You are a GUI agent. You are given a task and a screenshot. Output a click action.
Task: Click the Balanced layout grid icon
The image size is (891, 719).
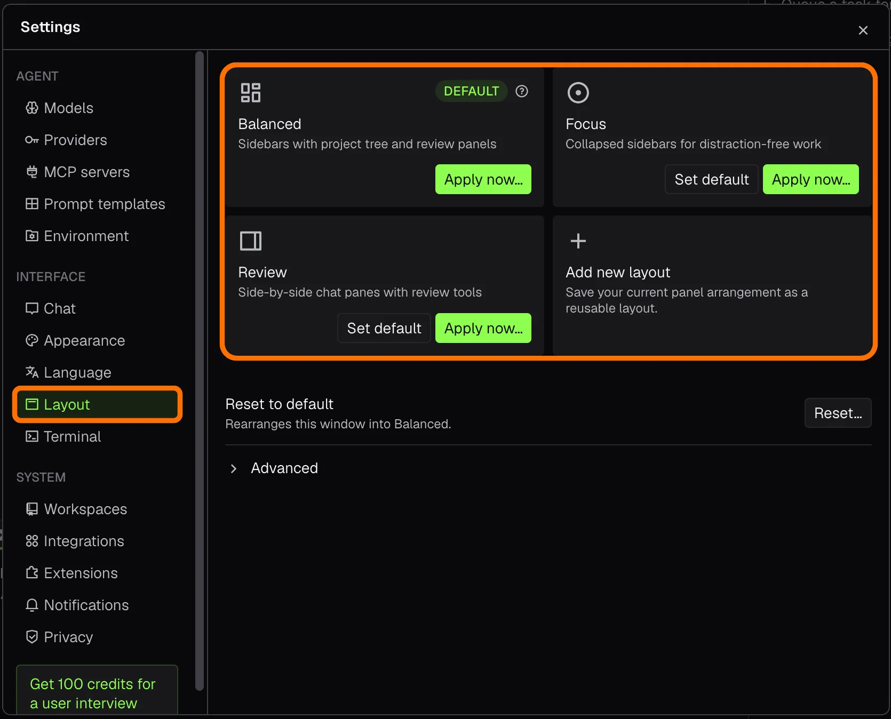251,92
